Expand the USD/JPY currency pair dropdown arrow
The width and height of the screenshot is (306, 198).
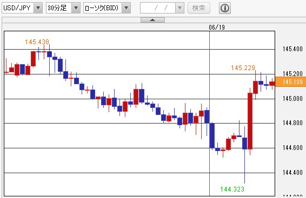click(x=38, y=8)
